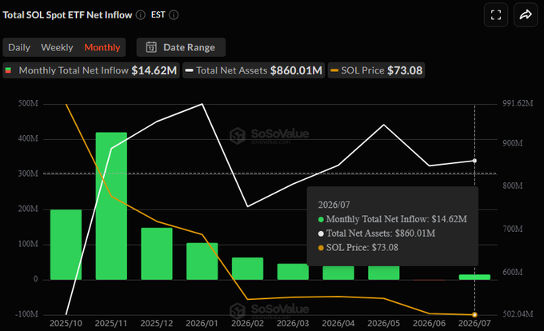Click the 2026/05 x-axis label

[384, 323]
